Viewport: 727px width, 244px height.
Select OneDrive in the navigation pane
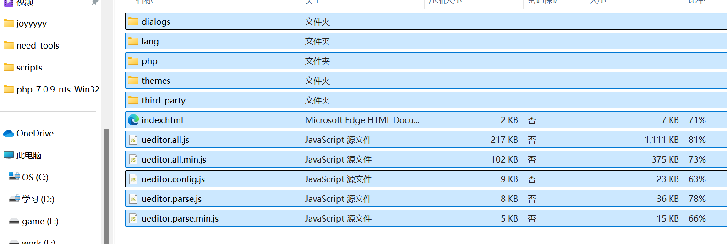click(x=35, y=133)
